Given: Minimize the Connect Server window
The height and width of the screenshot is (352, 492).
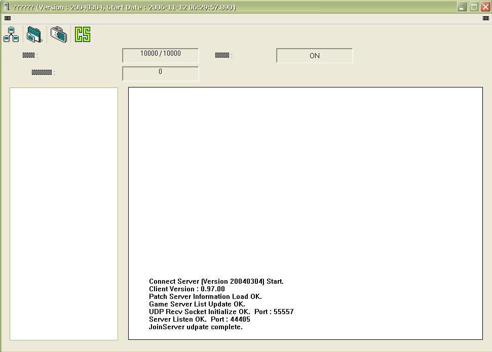Looking at the screenshot, I should coord(462,7).
